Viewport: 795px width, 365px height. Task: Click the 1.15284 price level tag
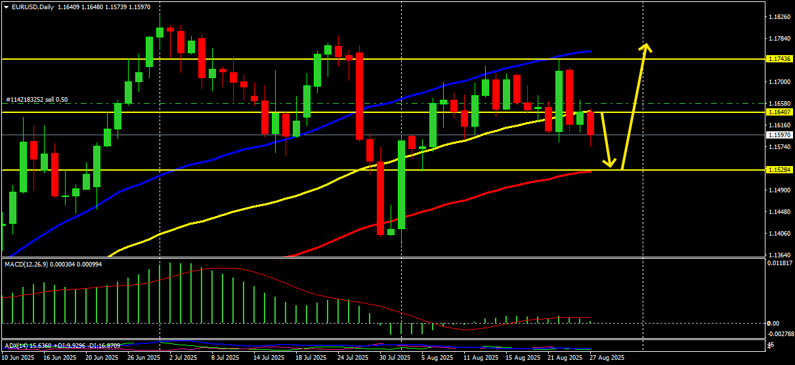tap(779, 169)
